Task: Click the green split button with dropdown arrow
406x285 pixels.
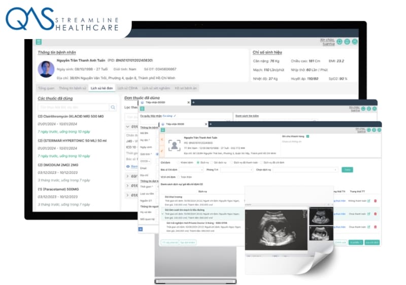Action: coord(356,242)
